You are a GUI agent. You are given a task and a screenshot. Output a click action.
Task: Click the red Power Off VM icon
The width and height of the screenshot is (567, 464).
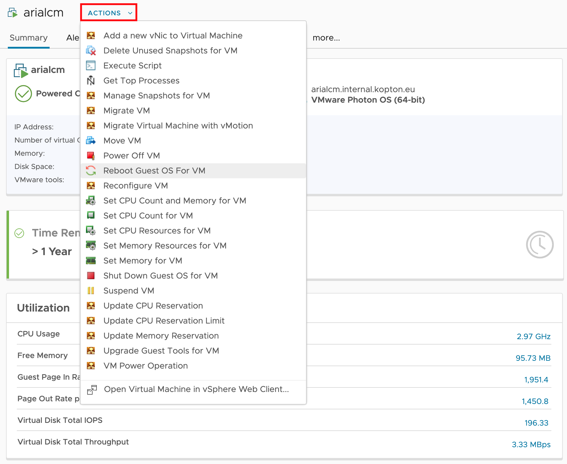[x=91, y=155]
